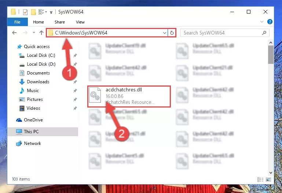
Task: Click the pin icon next to Music
Action: point(75,91)
